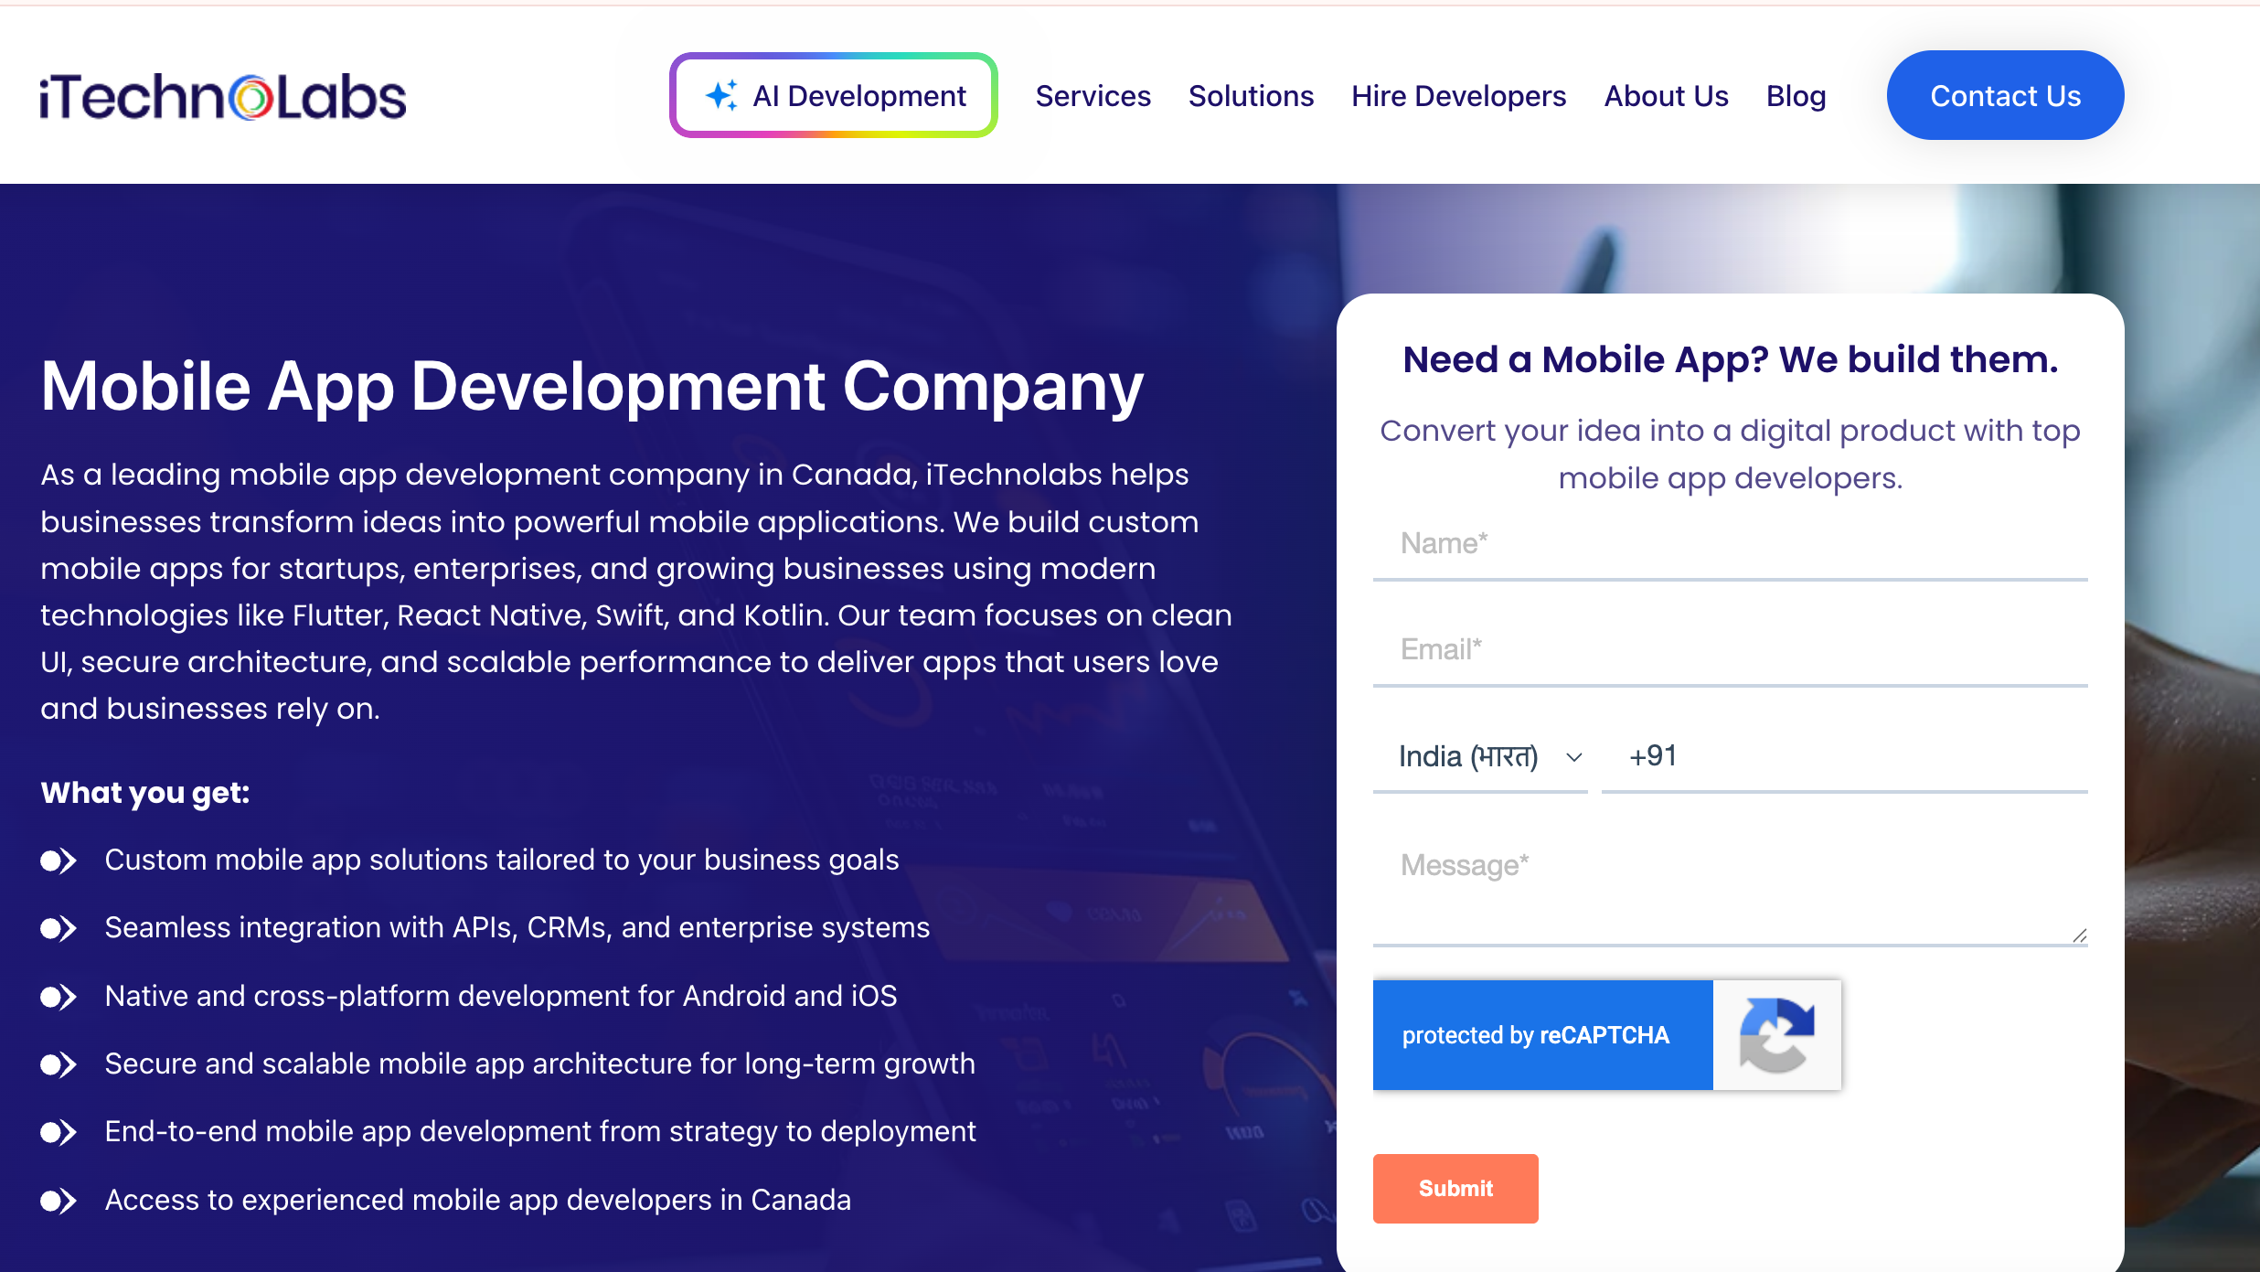Click 'Secure and scalable mobile app architecture' text

tap(539, 1064)
